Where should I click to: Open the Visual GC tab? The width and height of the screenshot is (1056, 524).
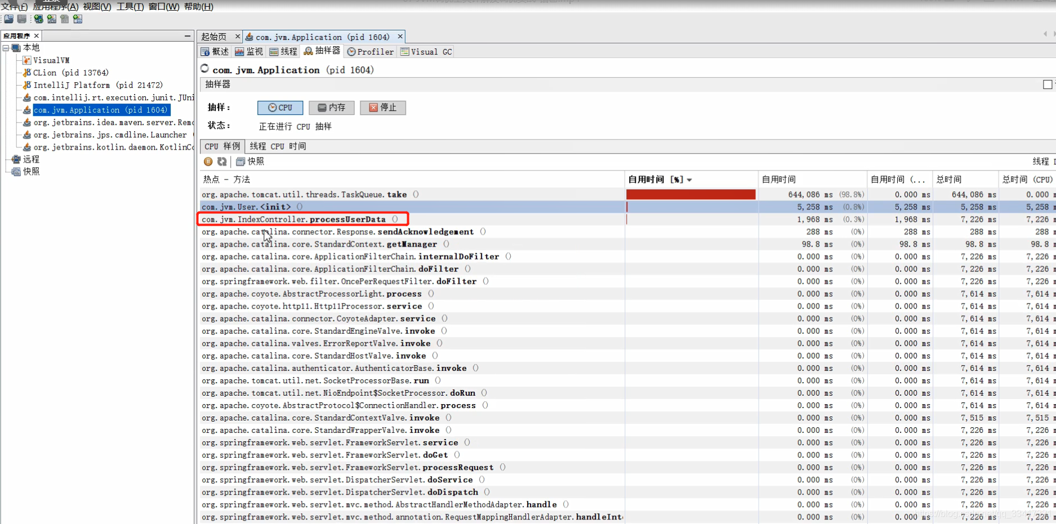tap(426, 52)
